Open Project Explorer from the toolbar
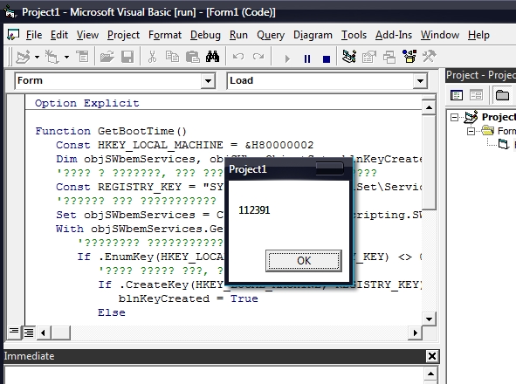The width and height of the screenshot is (516, 384). pyautogui.click(x=349, y=57)
